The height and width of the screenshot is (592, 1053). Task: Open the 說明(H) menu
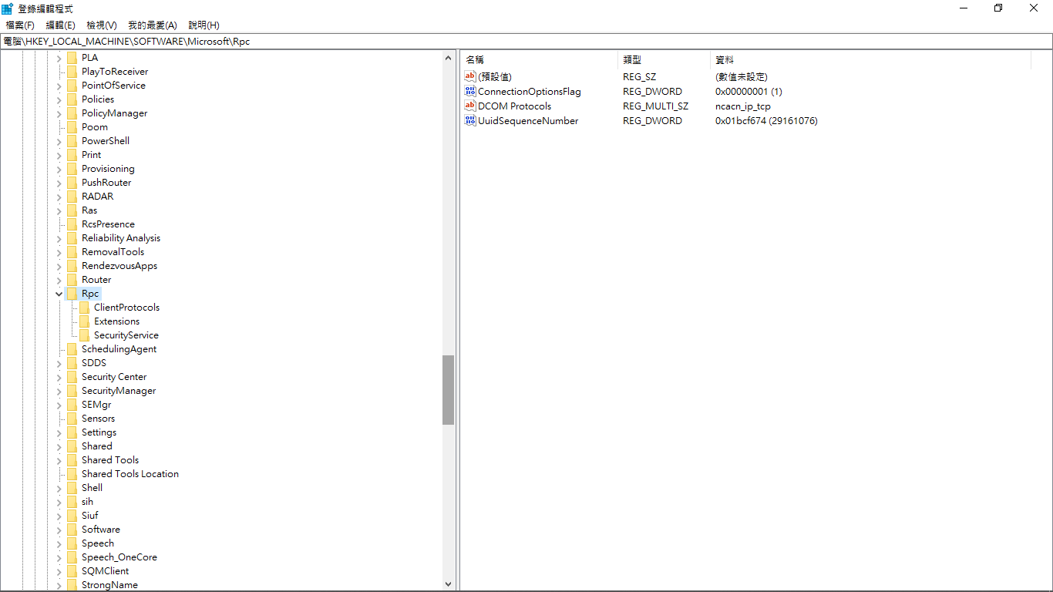[x=204, y=25]
